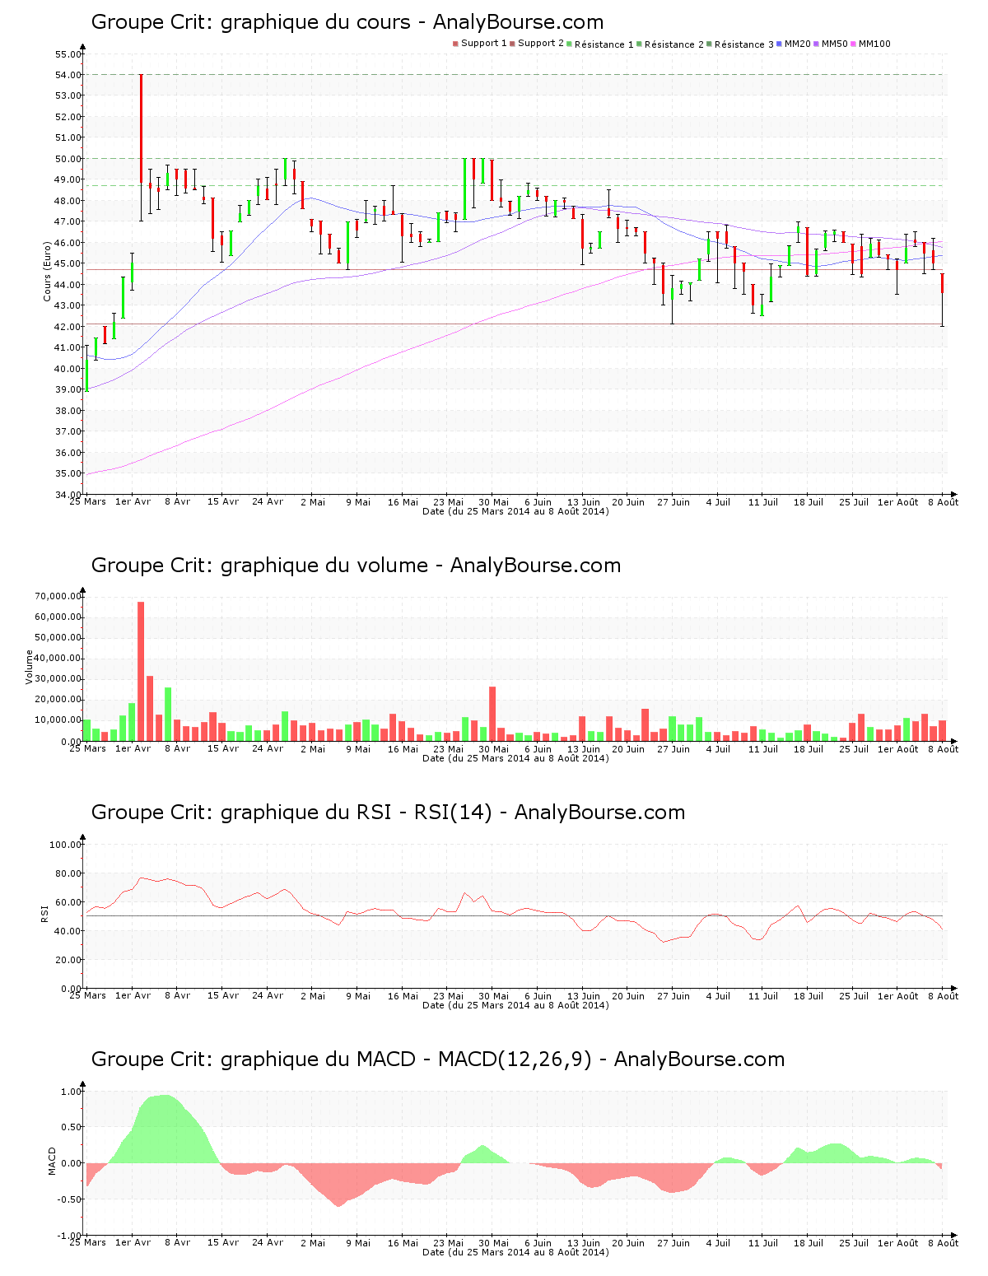This screenshot has width=988, height=1276.
Task: Click the 'MACD' vertical axis title
Action: [x=52, y=1161]
